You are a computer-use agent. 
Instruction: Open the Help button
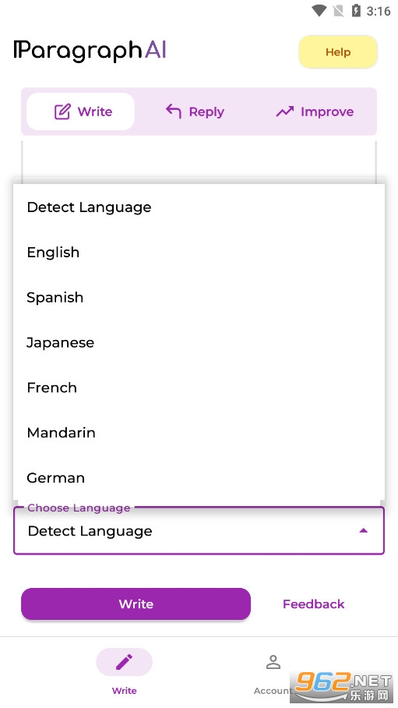pos(337,52)
